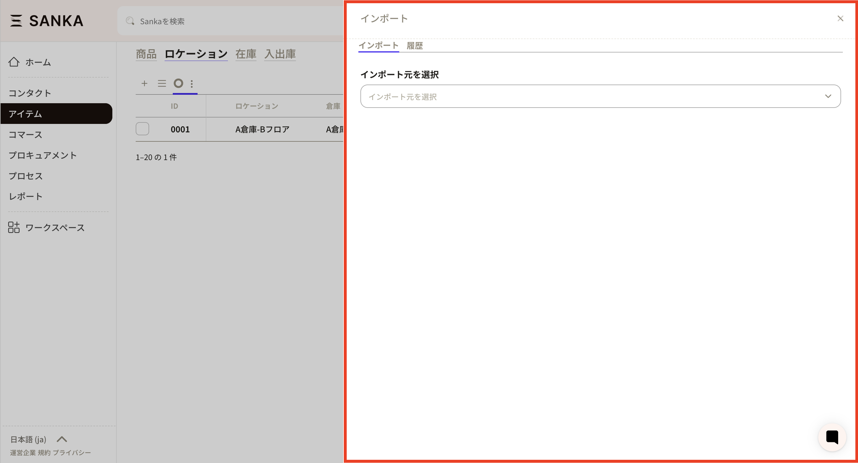
Task: Open コンタクト in the sidebar
Action: 30,93
